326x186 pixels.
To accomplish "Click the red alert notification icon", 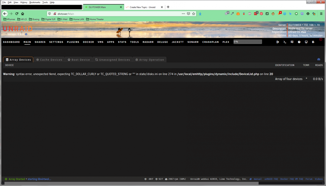I will 320,39.
